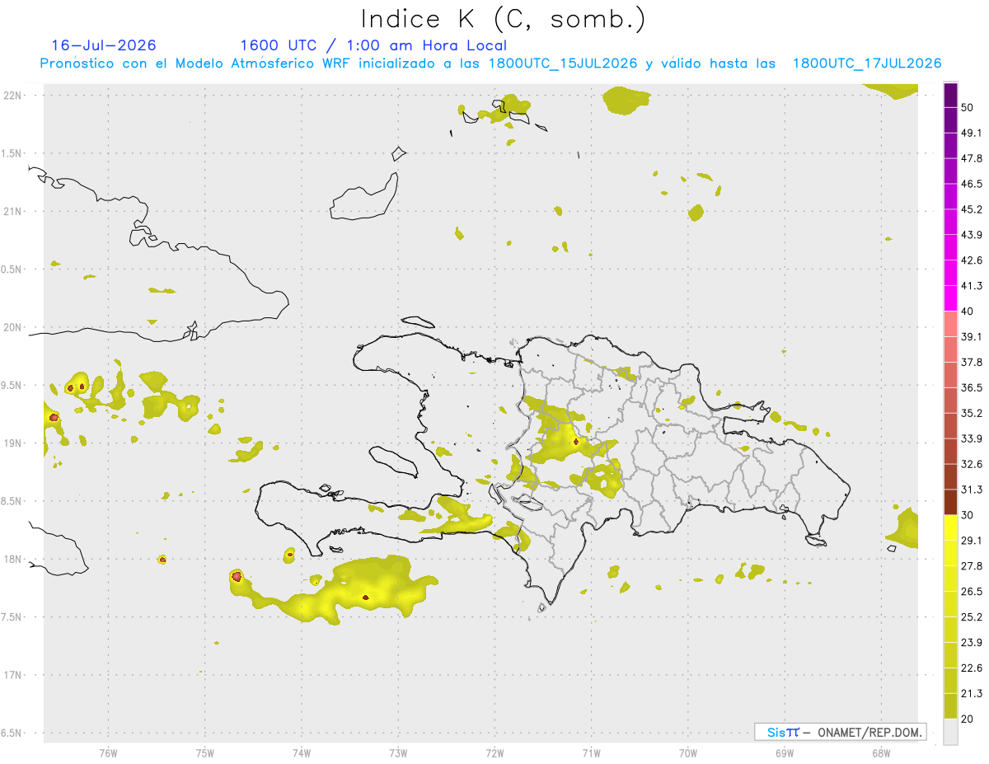Click the 1600 UTC local time label

[x=373, y=45]
